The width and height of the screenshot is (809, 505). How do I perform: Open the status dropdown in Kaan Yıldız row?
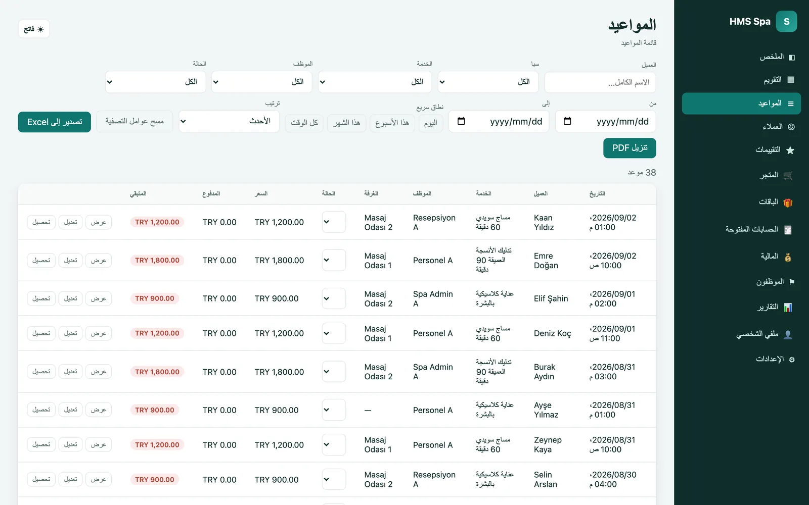pyautogui.click(x=334, y=222)
